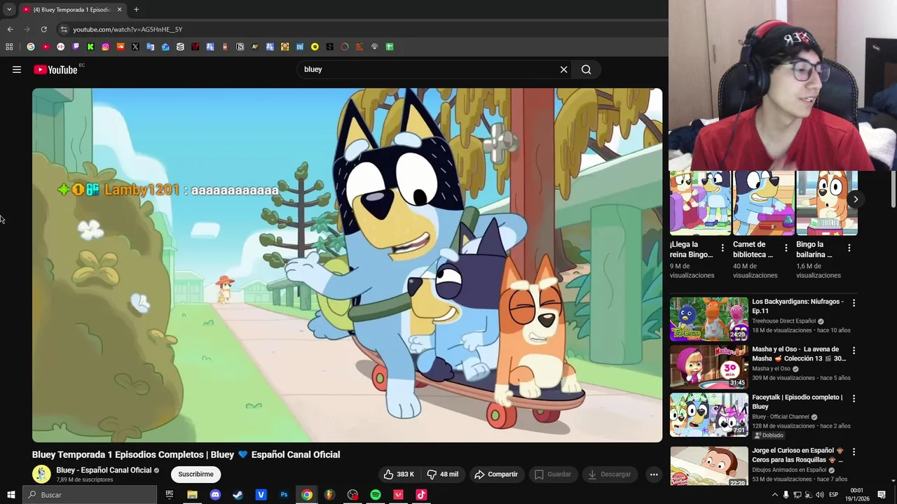The height and width of the screenshot is (504, 897).
Task: Click the page vertical scrollbar
Action: click(x=893, y=189)
